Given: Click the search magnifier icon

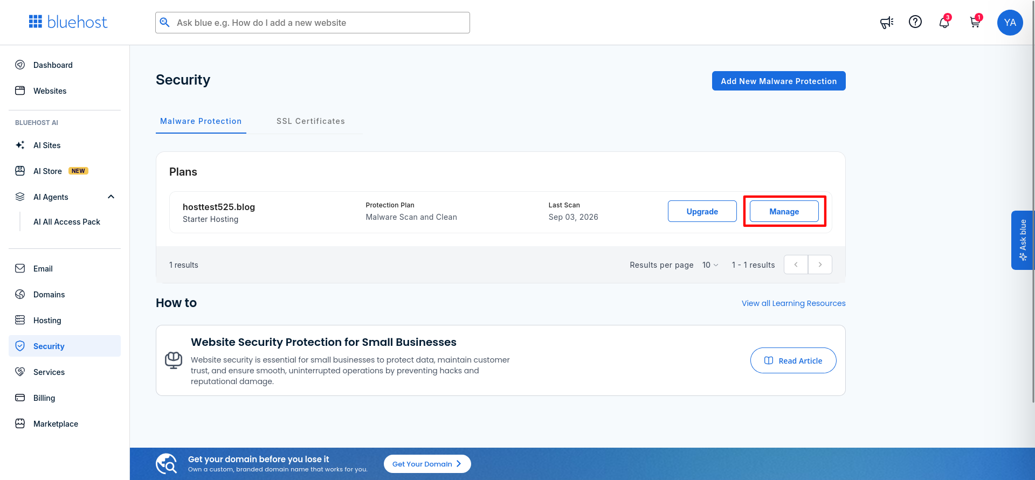Looking at the screenshot, I should point(165,22).
